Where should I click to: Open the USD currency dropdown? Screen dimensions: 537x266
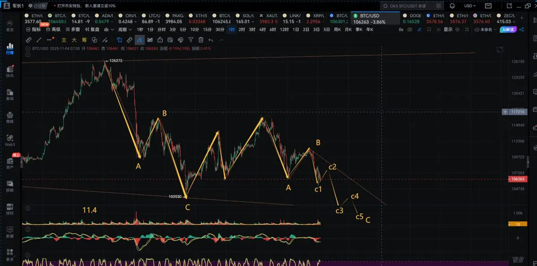click(x=470, y=6)
